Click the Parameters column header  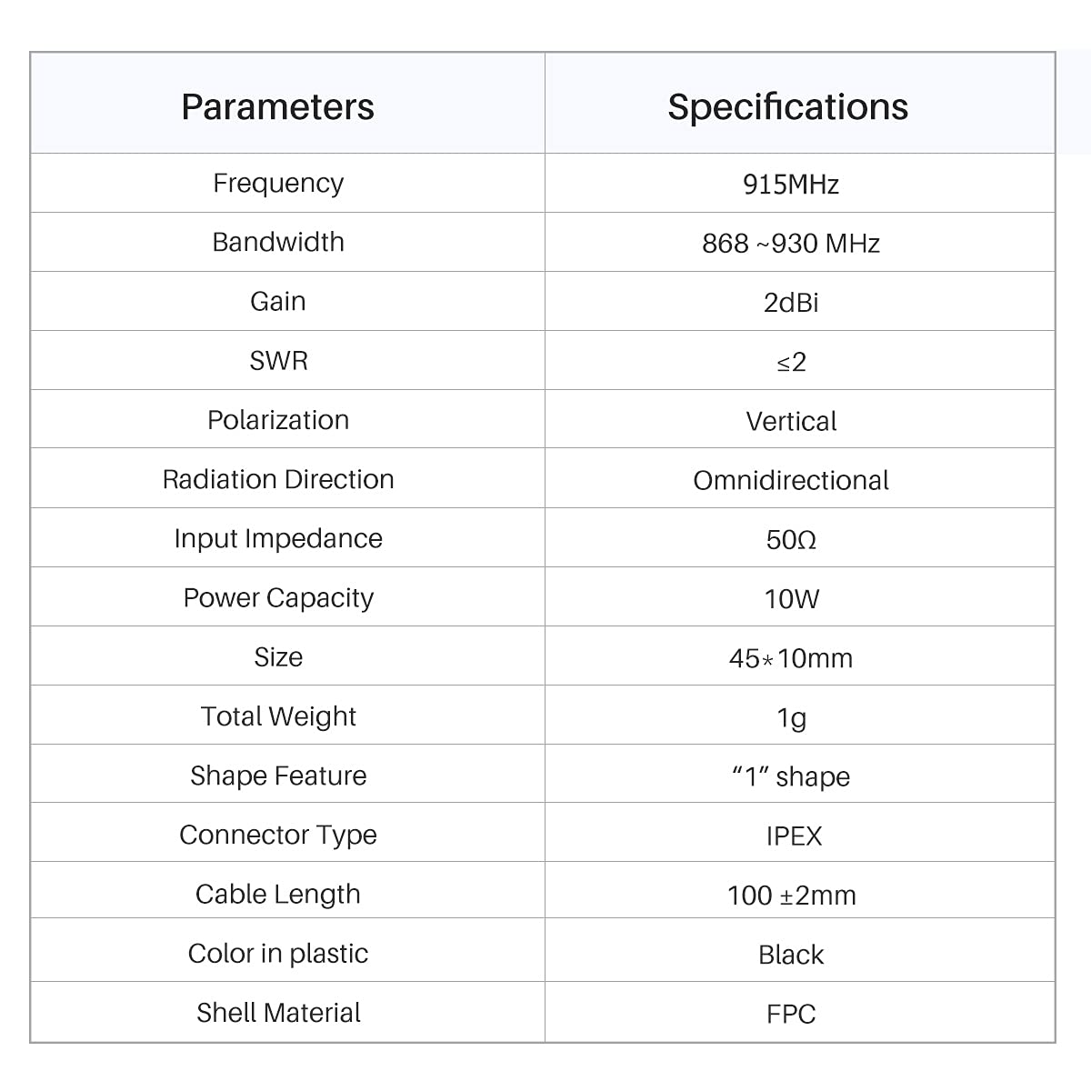click(277, 106)
